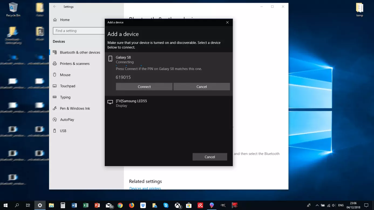Open the Devices and printers link
The width and height of the screenshot is (374, 210).
click(x=145, y=188)
